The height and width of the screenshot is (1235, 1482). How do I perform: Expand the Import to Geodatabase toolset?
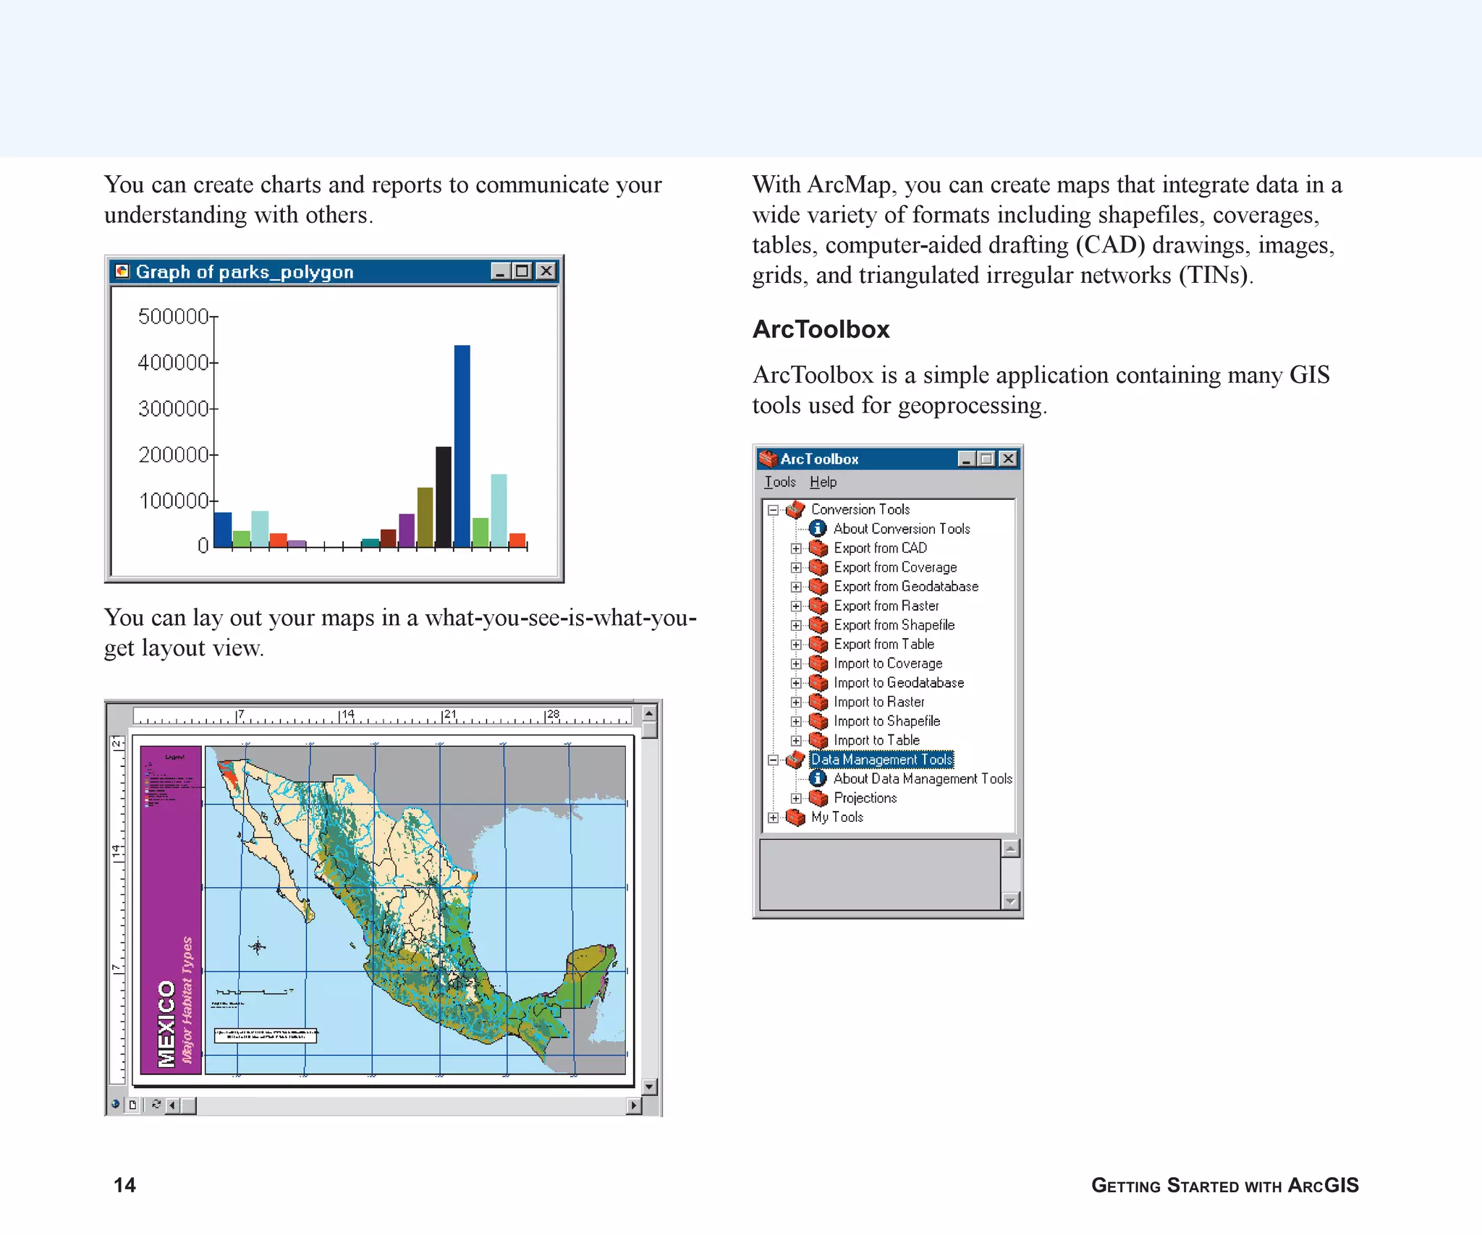[x=796, y=683]
